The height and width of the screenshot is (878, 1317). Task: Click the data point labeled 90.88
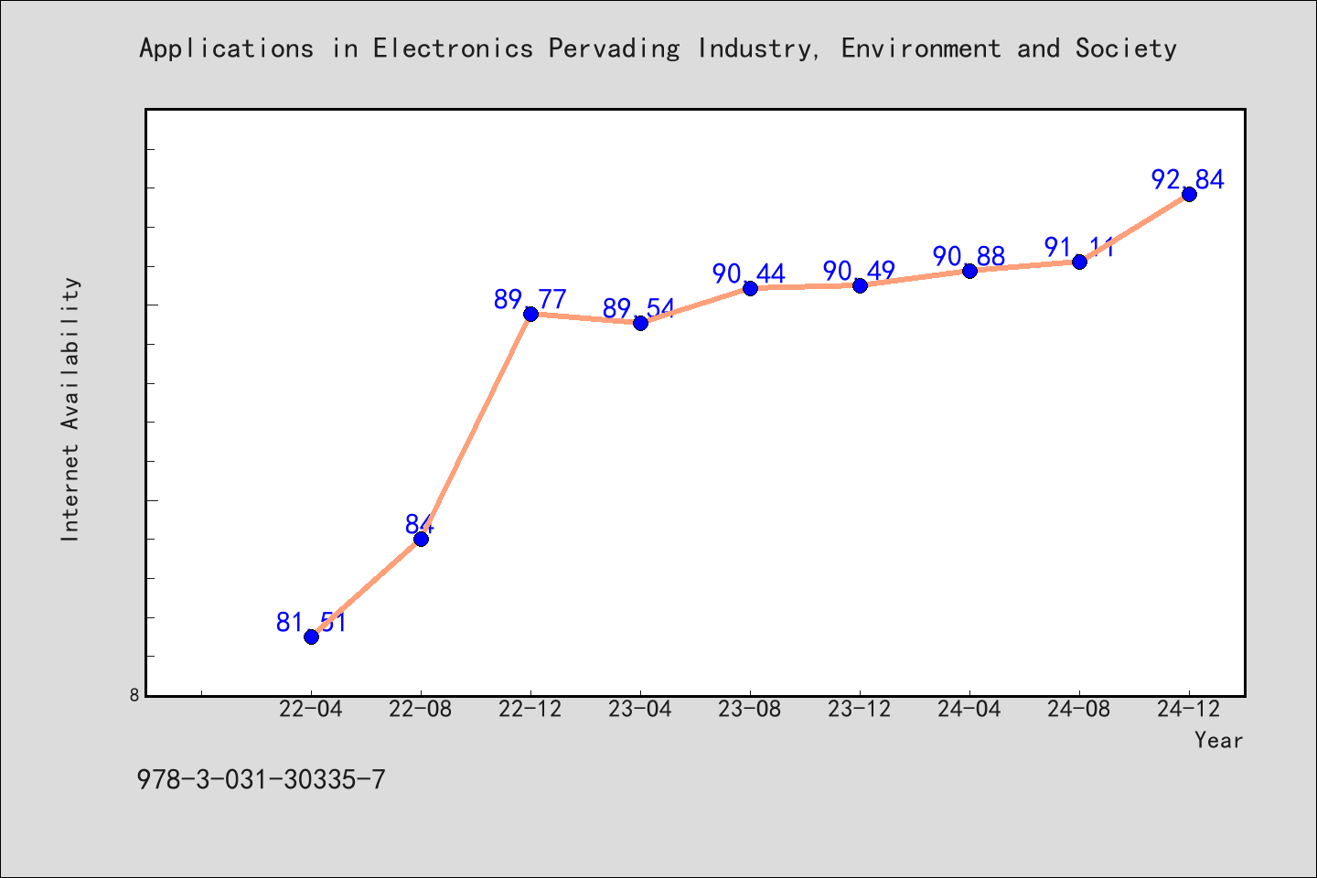point(969,271)
